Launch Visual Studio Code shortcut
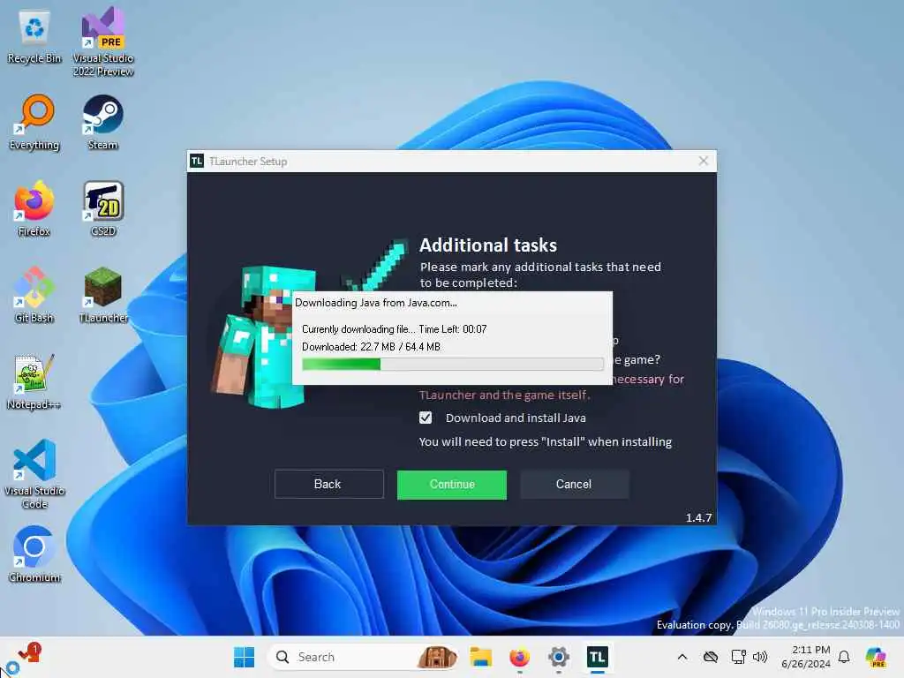904x678 pixels. click(x=34, y=474)
